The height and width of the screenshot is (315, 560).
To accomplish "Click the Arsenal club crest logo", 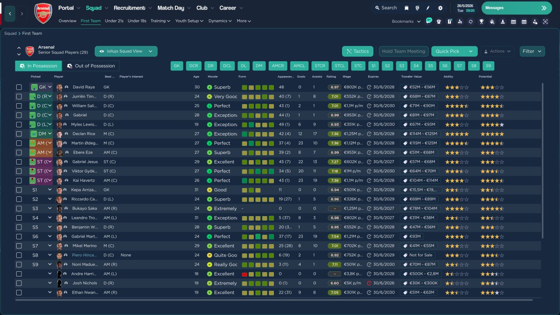I will click(x=43, y=14).
